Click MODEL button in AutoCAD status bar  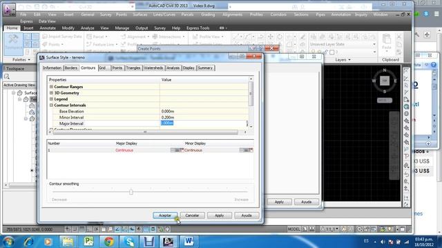click(294, 229)
